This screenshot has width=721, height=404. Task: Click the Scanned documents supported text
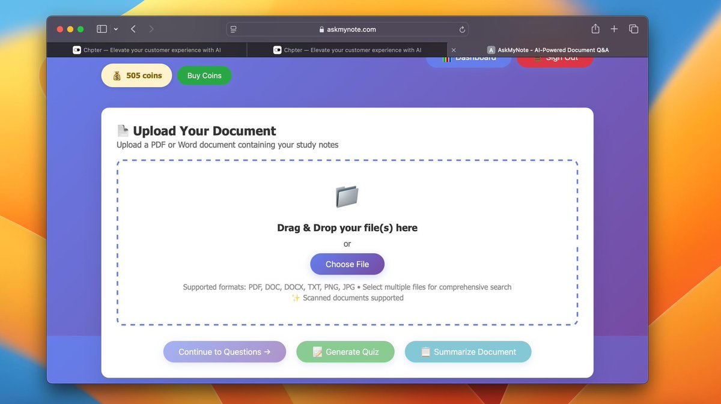pos(347,298)
